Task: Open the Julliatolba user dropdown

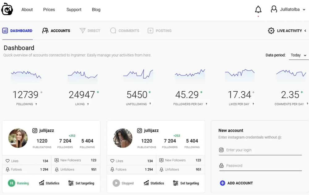Action: pyautogui.click(x=304, y=10)
